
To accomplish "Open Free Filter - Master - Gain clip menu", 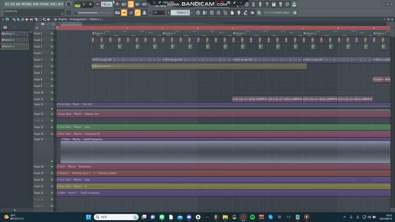I will 58,127.
